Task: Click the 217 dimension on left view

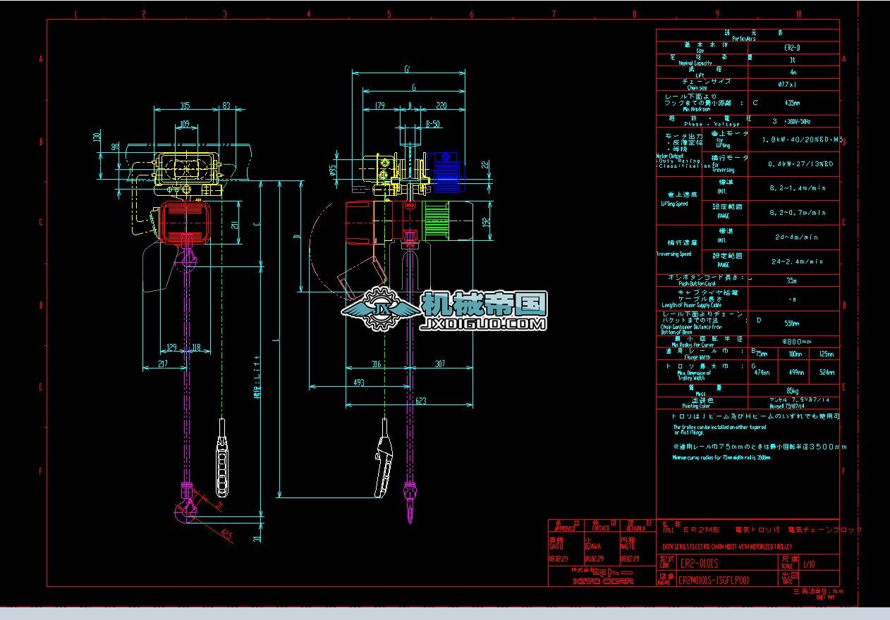Action: point(163,364)
